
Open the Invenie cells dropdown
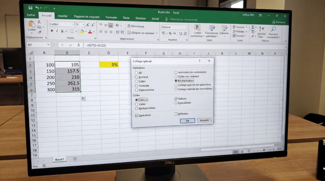[x=247, y=27]
